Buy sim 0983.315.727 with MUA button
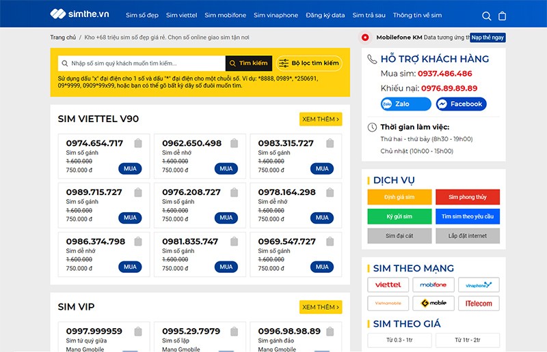The height and width of the screenshot is (352, 547). (322, 168)
